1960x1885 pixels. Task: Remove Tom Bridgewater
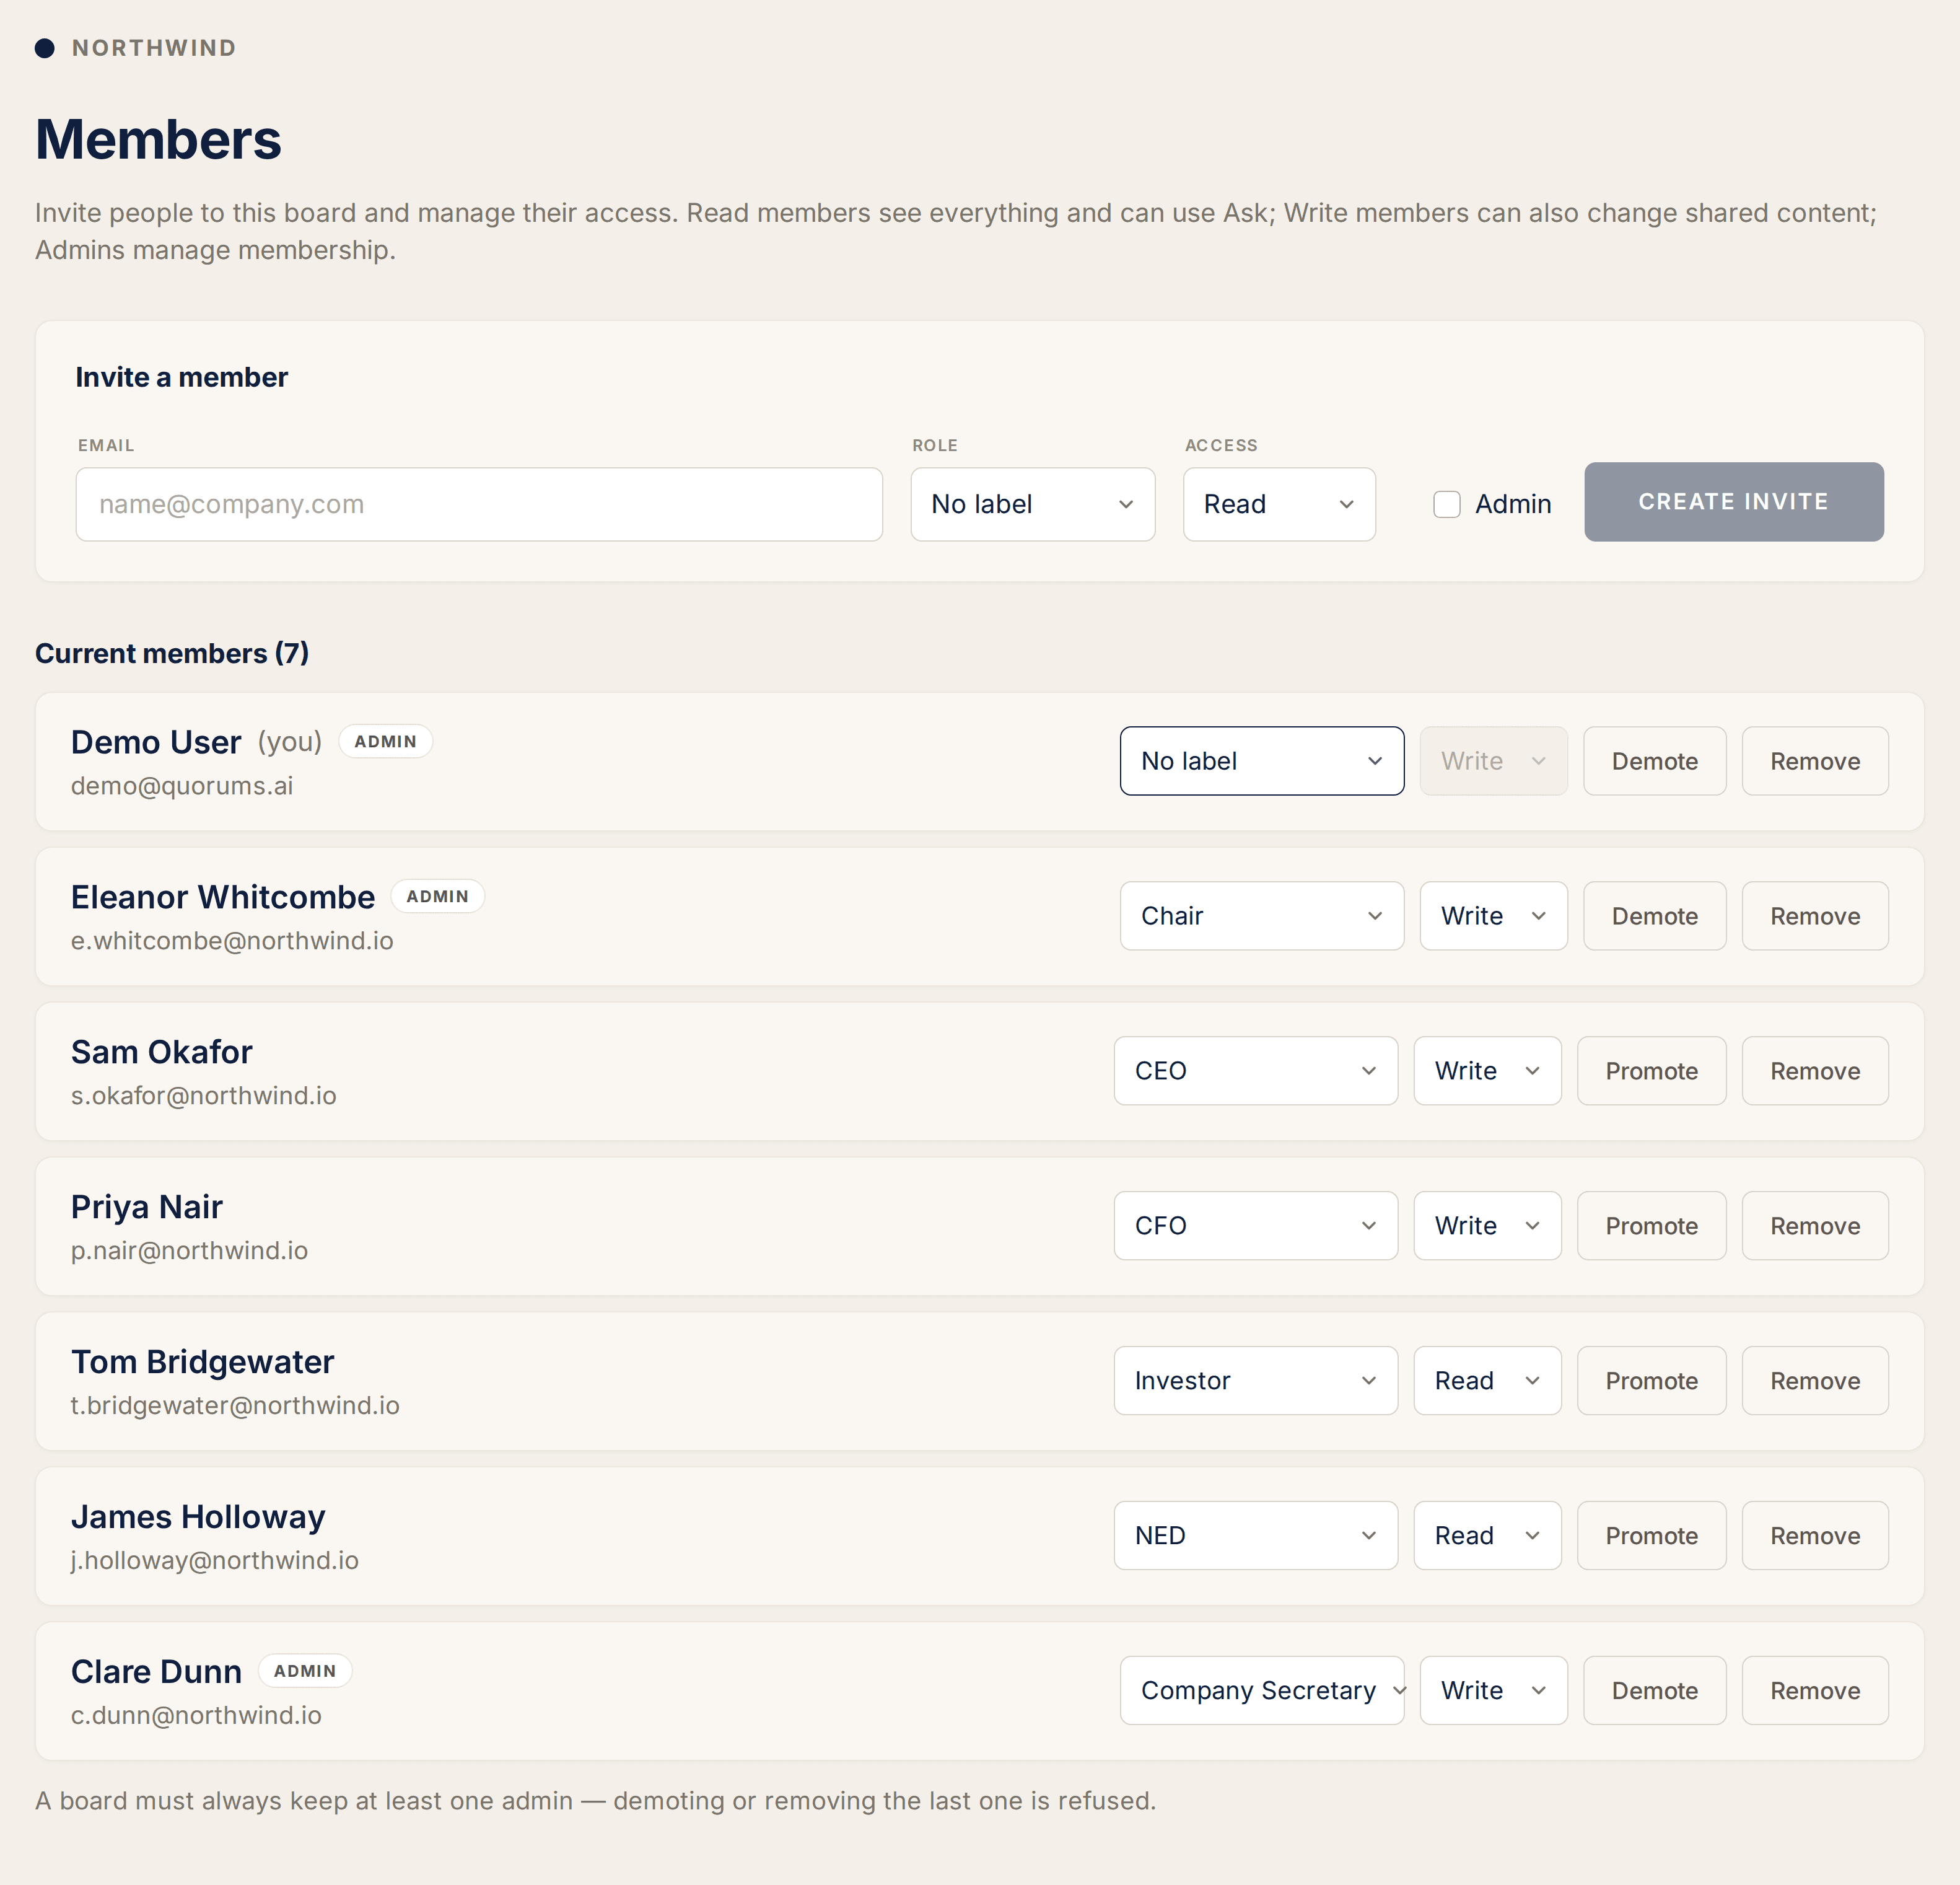click(x=1815, y=1381)
